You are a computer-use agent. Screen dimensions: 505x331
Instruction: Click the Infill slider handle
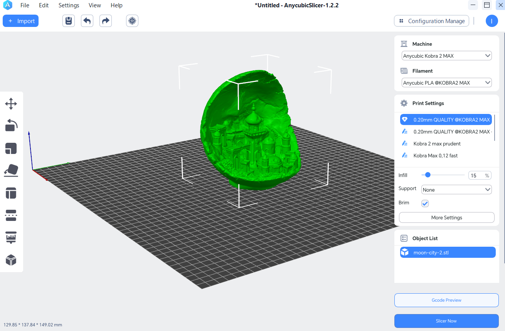click(428, 175)
